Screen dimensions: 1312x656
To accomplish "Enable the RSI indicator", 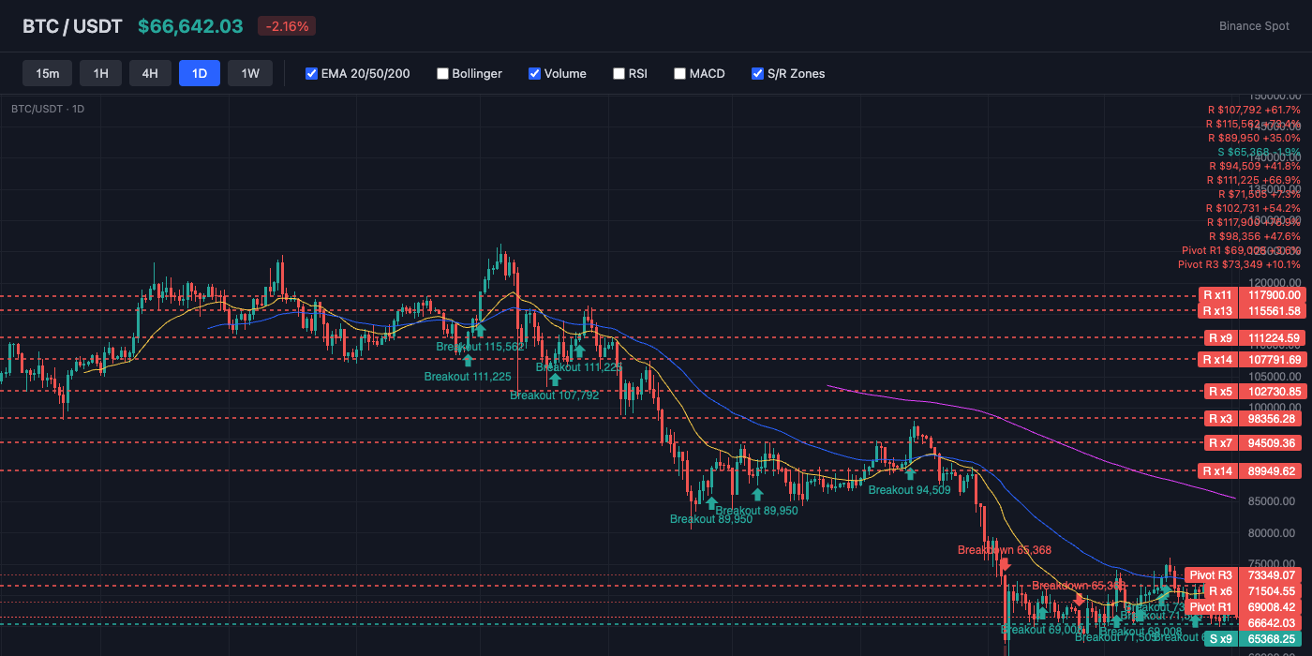I will click(619, 73).
